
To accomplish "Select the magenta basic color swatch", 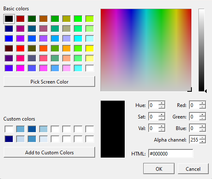I will point(21,68).
